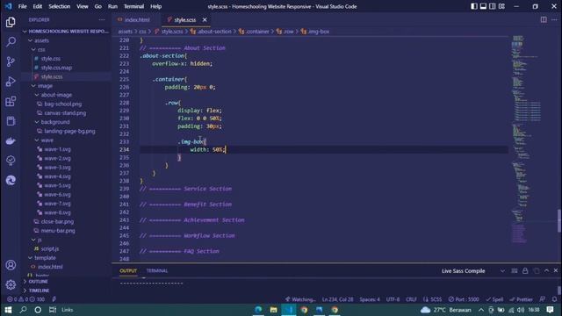The width and height of the screenshot is (562, 316).
Task: Open the Help menu
Action: [x=155, y=6]
